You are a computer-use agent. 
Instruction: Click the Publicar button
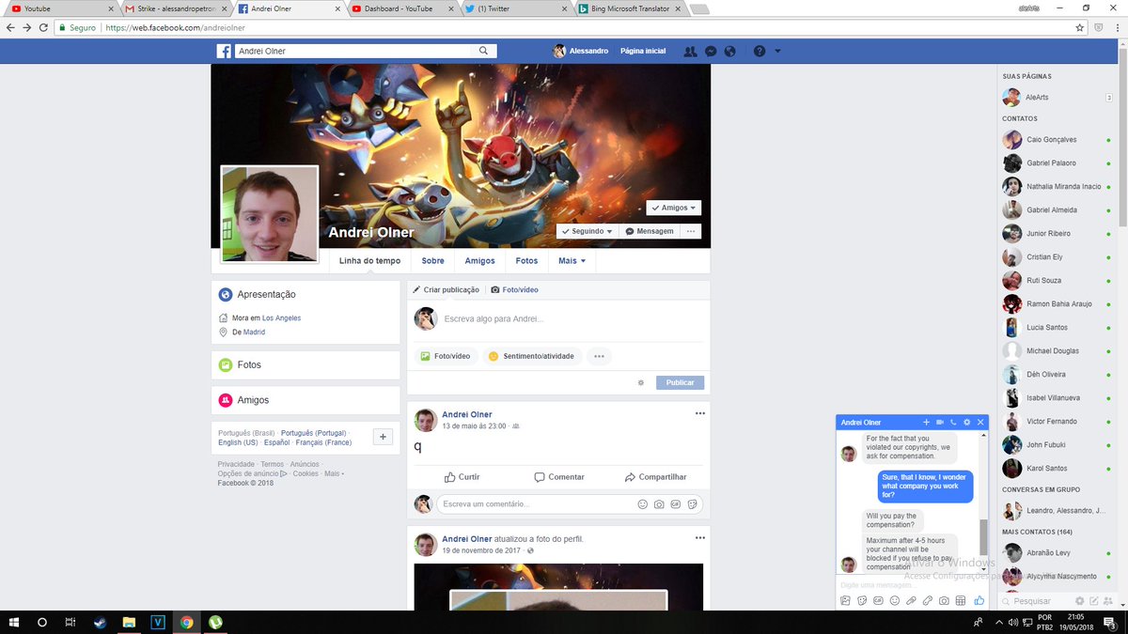pyautogui.click(x=680, y=382)
